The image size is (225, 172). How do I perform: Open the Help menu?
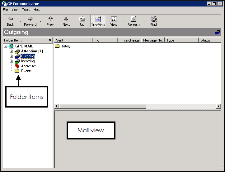click(37, 10)
